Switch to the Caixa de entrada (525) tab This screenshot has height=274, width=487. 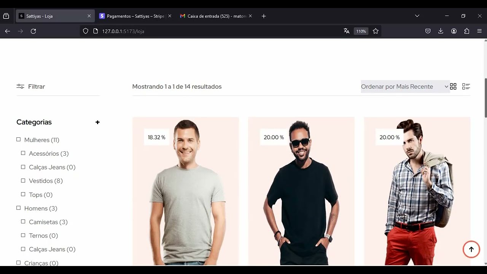point(216,16)
